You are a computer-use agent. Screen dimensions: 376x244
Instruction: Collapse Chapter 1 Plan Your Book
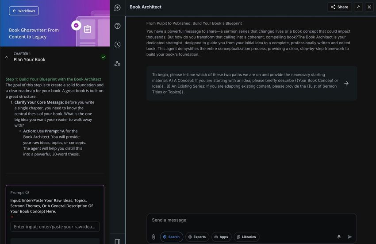click(x=7, y=57)
